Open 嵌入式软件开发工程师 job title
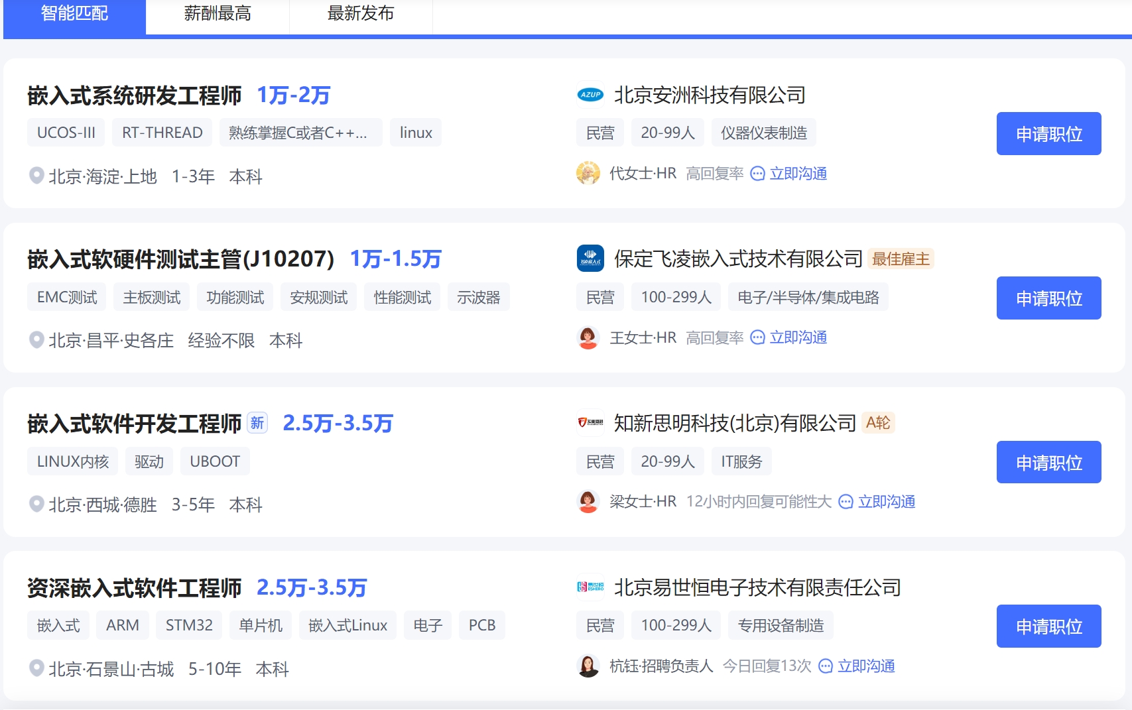Image resolution: width=1132 pixels, height=710 pixels. click(135, 423)
